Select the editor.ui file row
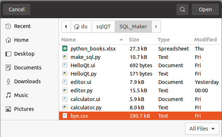 (141, 82)
